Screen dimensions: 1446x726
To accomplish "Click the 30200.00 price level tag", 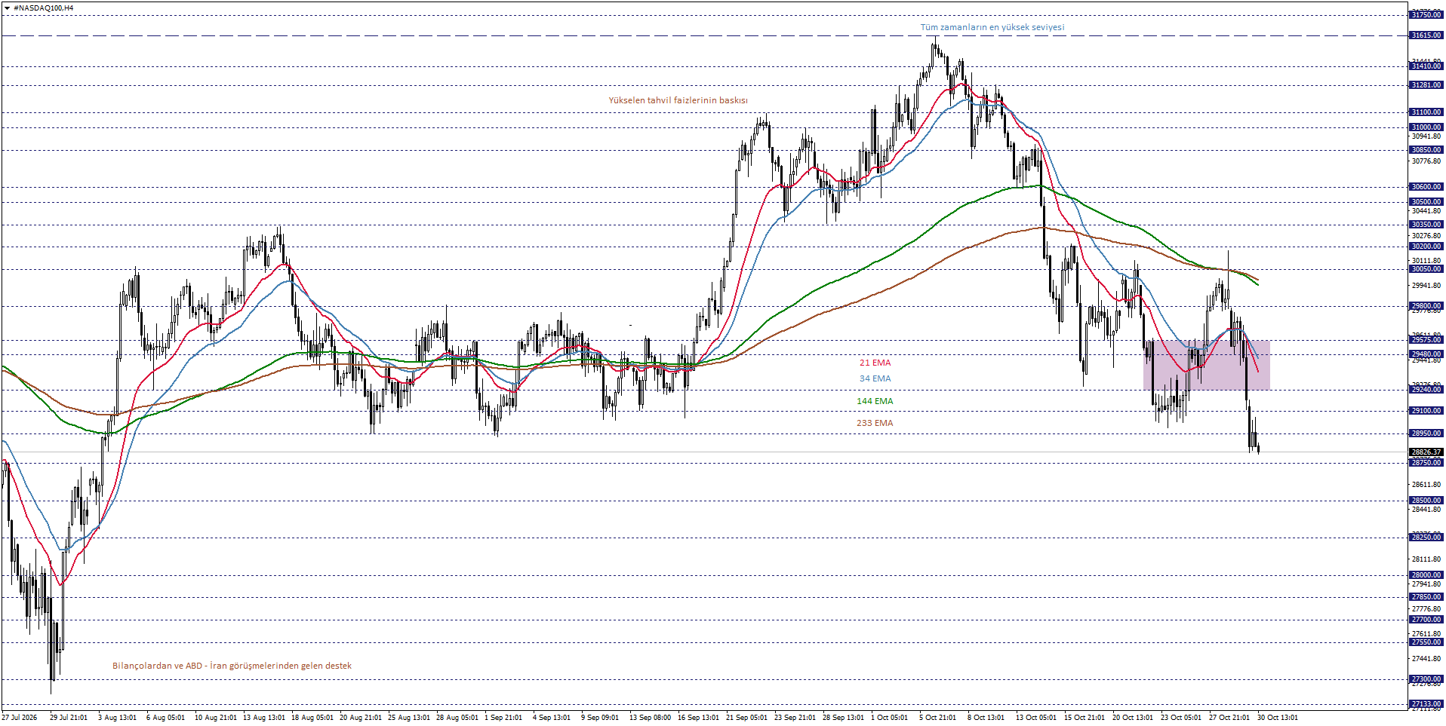I will [x=1426, y=247].
